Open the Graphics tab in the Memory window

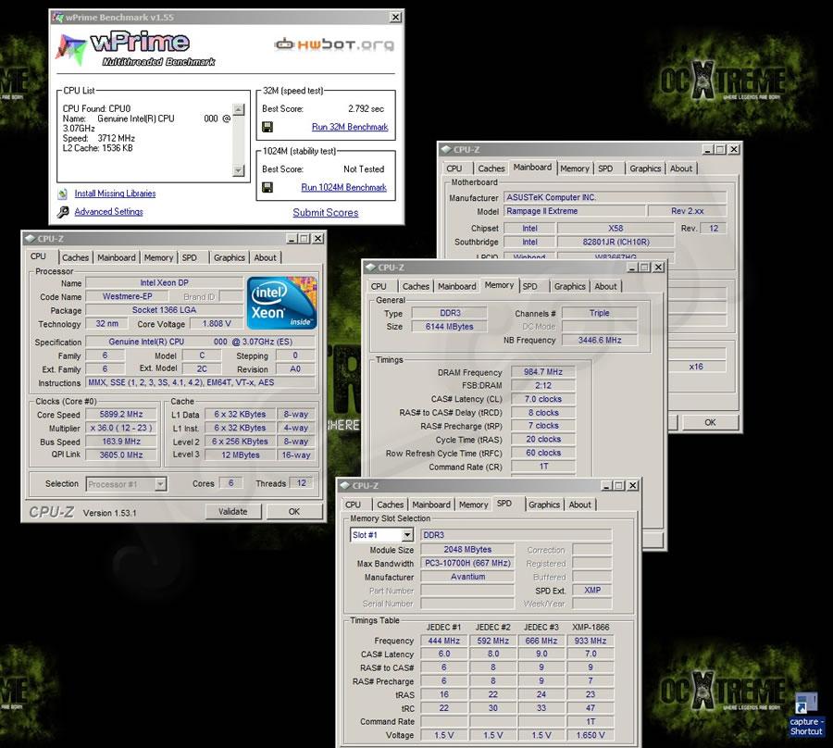point(570,286)
